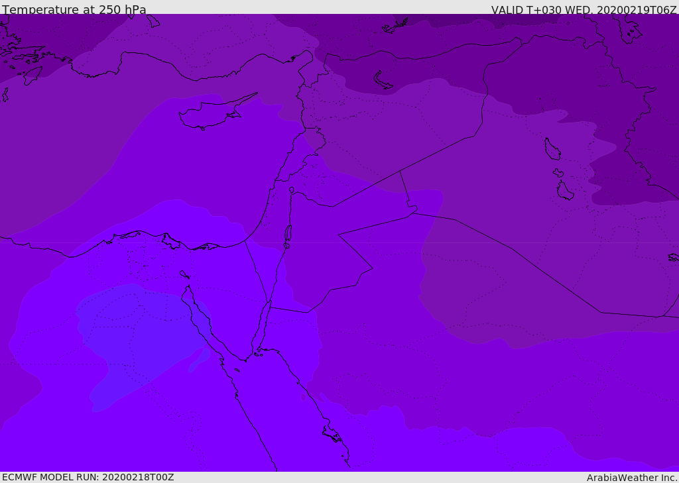Click the Sea of Galilee

[x=291, y=190]
